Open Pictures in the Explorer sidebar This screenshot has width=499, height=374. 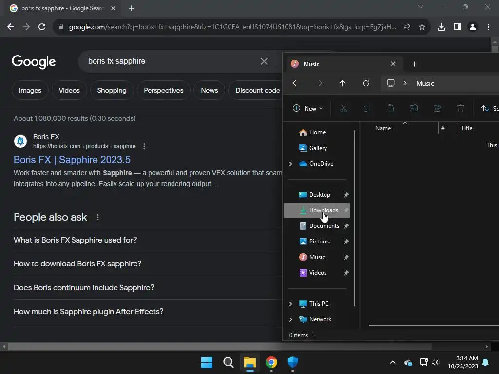pyautogui.click(x=317, y=242)
